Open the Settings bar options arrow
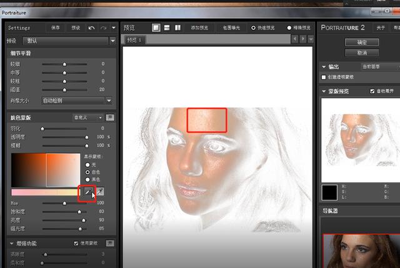The width and height of the screenshot is (400, 268). click(x=114, y=27)
